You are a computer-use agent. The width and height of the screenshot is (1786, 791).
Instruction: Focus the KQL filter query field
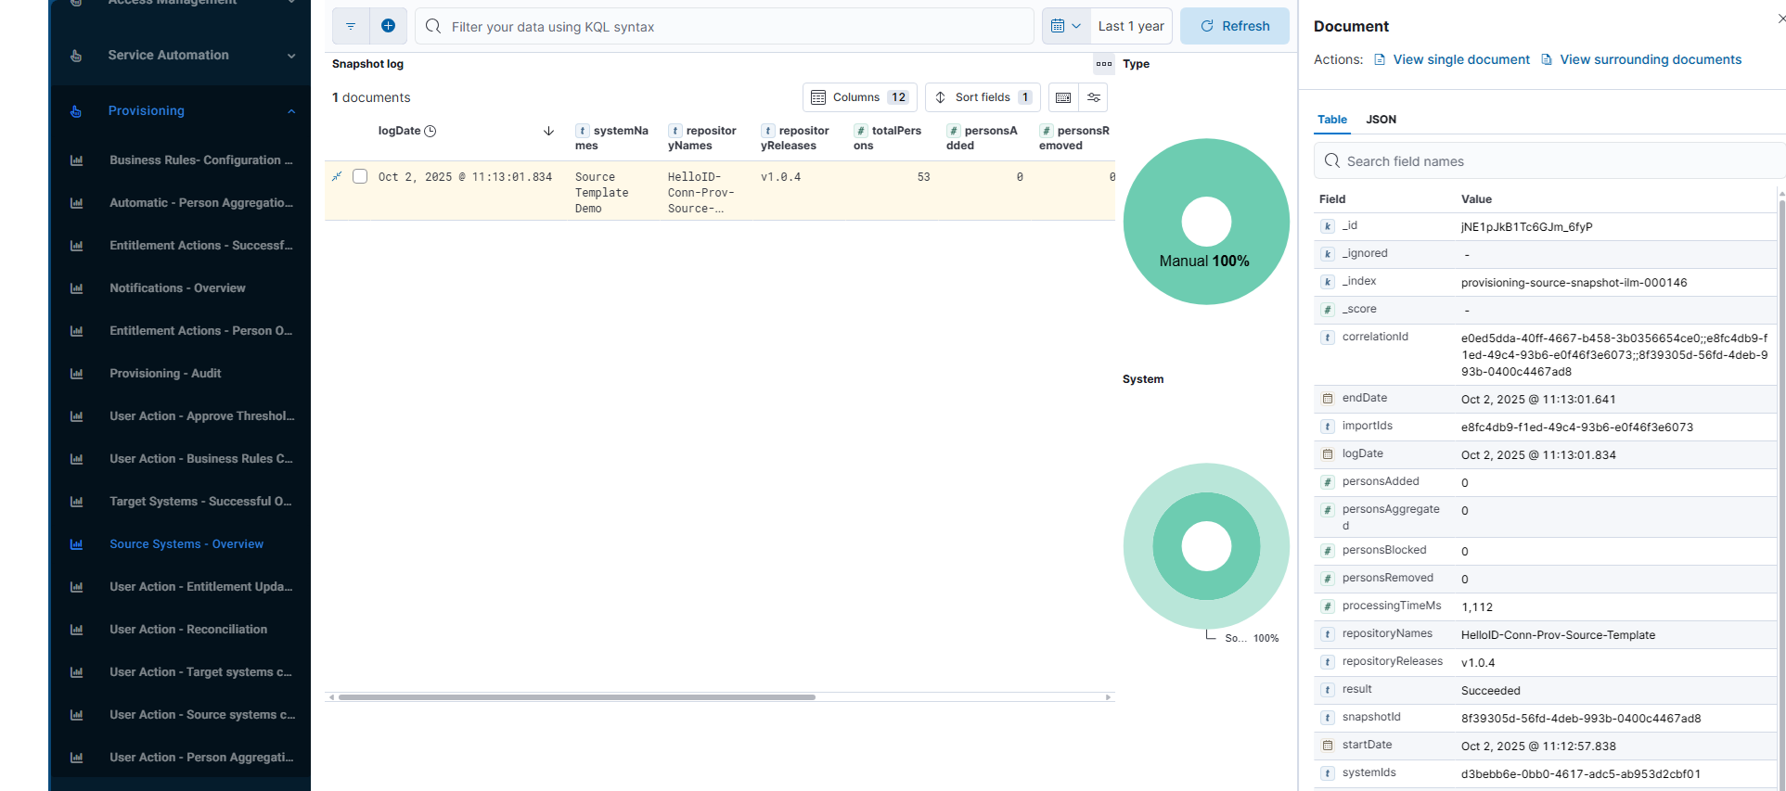(x=725, y=26)
